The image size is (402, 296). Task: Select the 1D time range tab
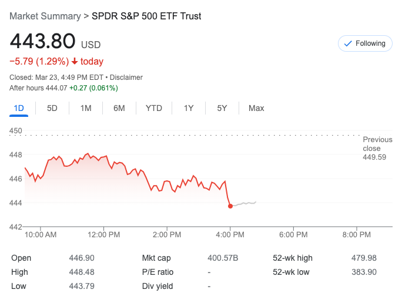click(x=19, y=108)
